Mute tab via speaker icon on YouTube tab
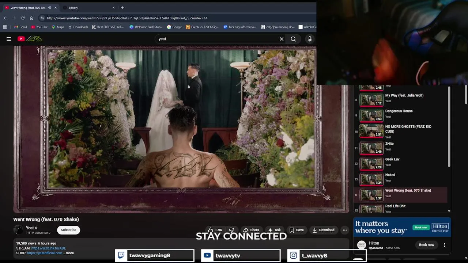 (50, 8)
